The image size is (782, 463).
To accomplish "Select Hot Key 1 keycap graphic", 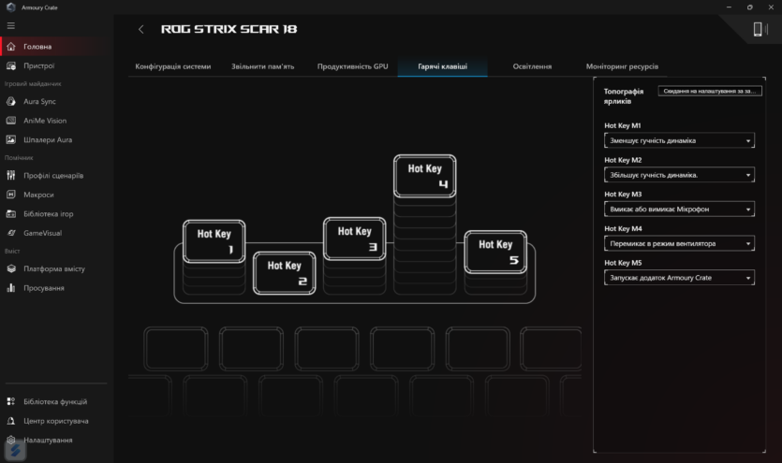I will click(x=214, y=241).
